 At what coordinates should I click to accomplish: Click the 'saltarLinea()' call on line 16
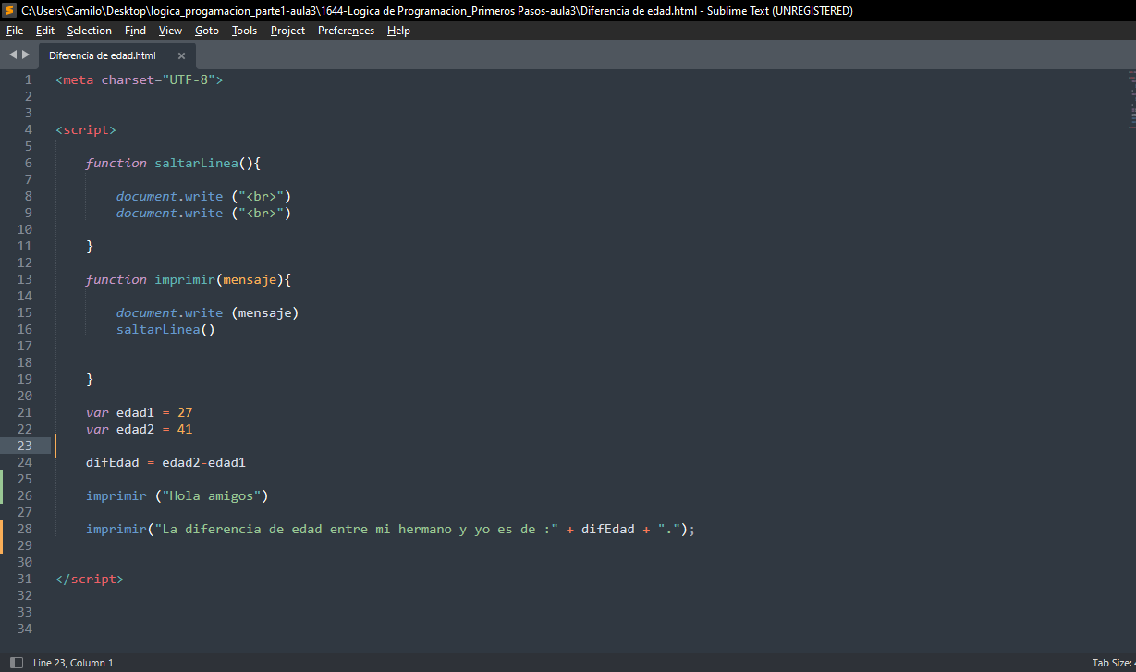(x=165, y=329)
